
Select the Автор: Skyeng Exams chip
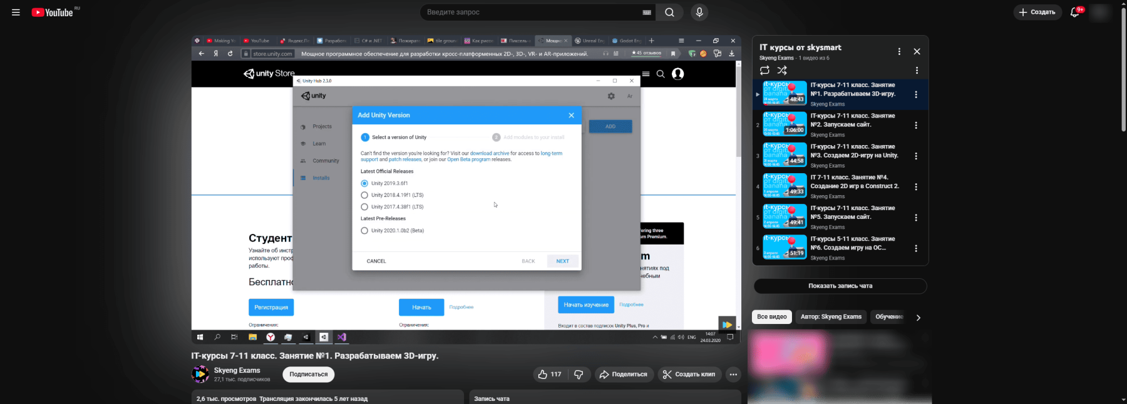(831, 317)
